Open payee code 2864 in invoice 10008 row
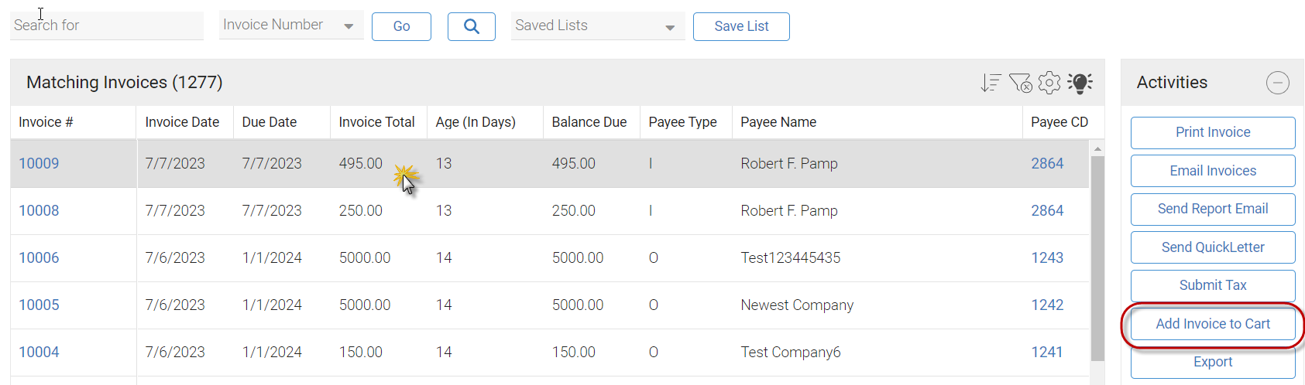Image resolution: width=1305 pixels, height=385 pixels. click(1047, 210)
